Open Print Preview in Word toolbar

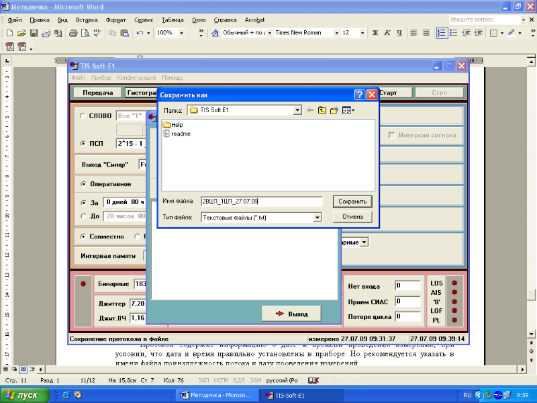(x=85, y=33)
